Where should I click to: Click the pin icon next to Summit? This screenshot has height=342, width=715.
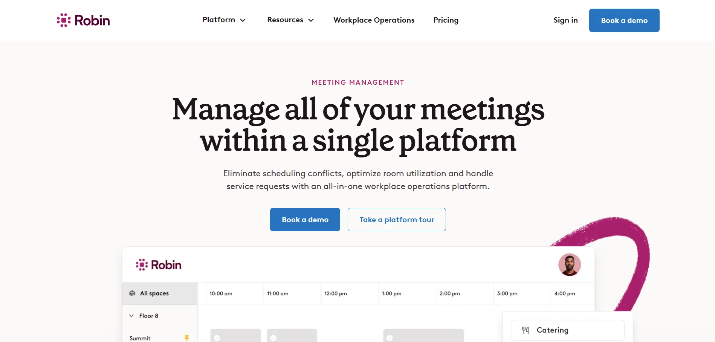[187, 337]
